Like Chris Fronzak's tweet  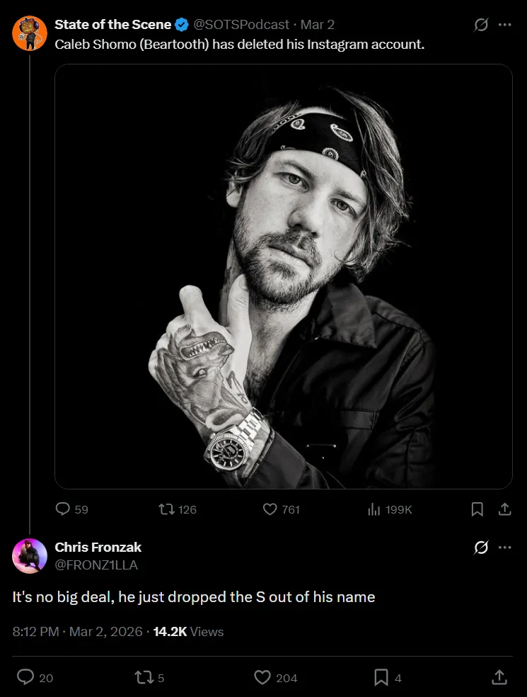click(x=262, y=678)
